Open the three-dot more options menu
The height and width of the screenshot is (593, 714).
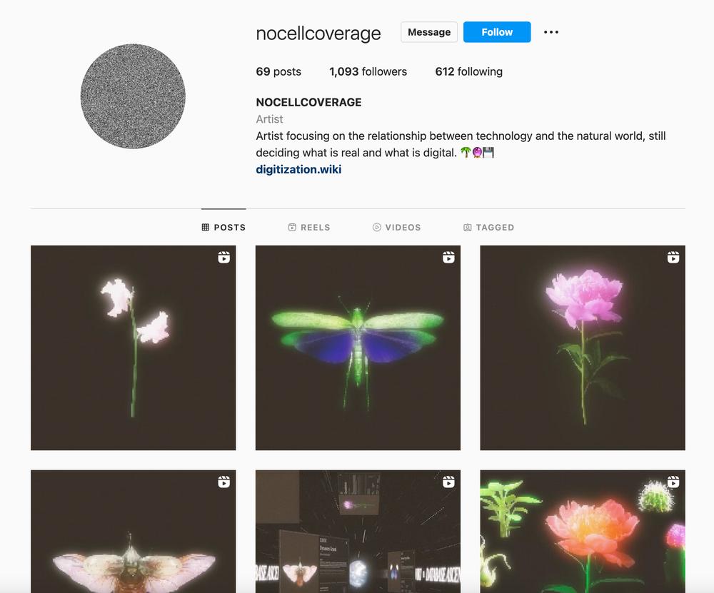[551, 32]
